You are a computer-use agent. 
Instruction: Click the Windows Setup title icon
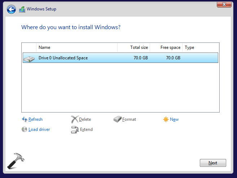tap(22, 9)
